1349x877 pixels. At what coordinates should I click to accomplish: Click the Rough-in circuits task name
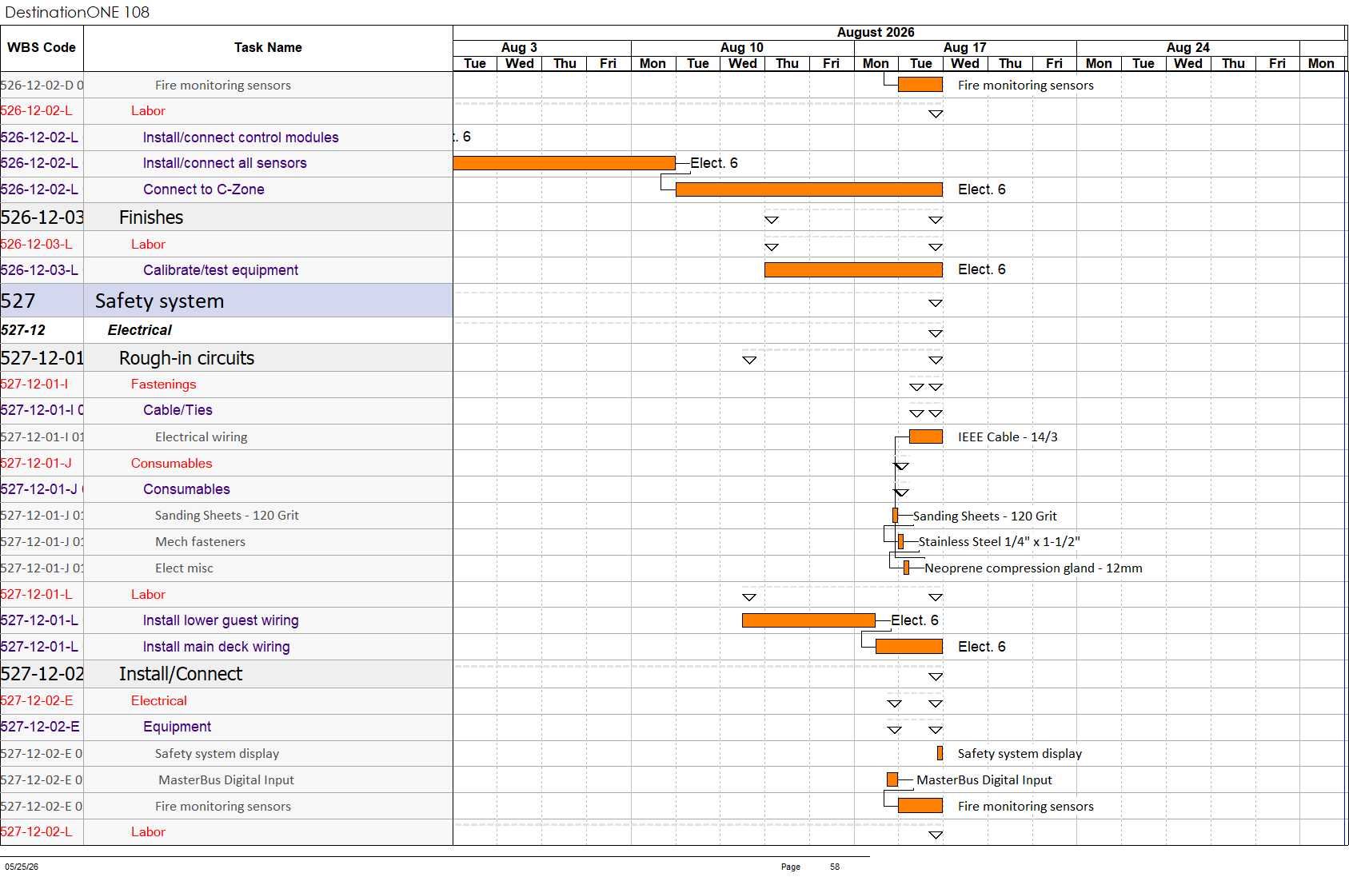tap(186, 358)
